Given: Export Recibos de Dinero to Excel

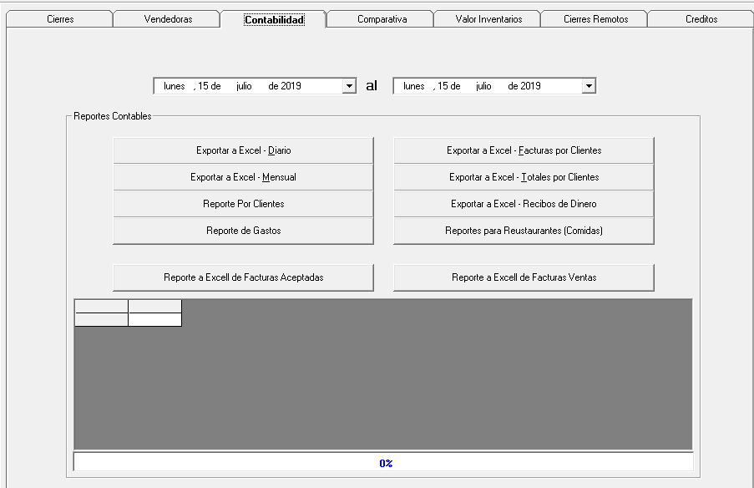Looking at the screenshot, I should click(524, 204).
